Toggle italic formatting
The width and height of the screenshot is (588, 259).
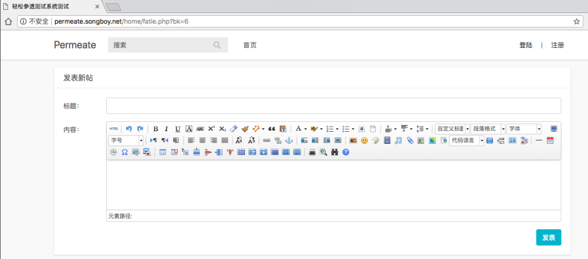click(167, 129)
